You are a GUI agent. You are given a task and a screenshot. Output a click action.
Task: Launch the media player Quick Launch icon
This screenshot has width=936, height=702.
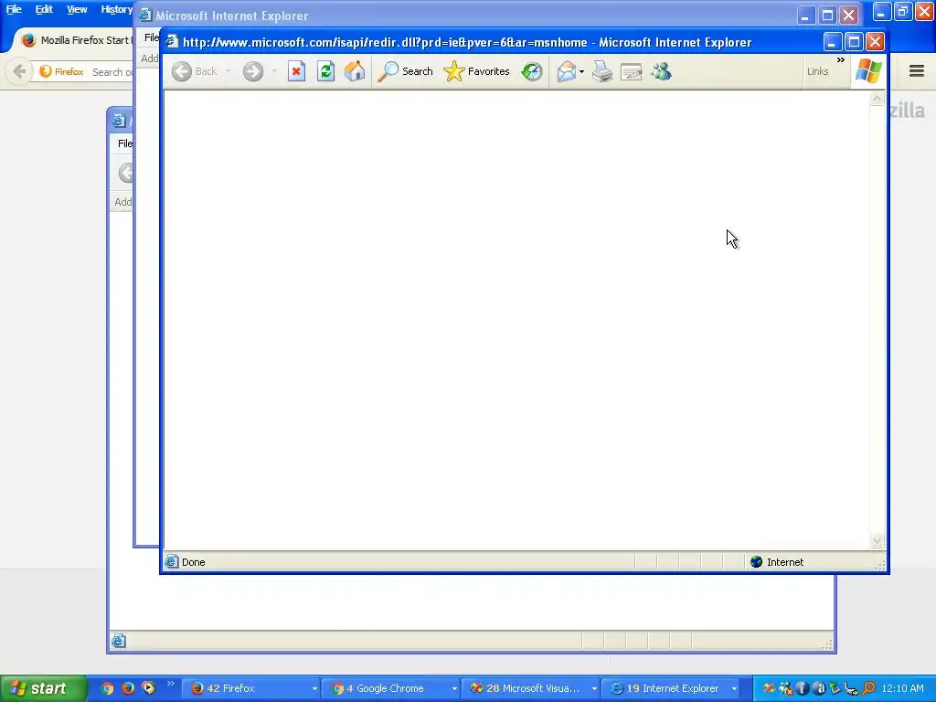click(149, 688)
